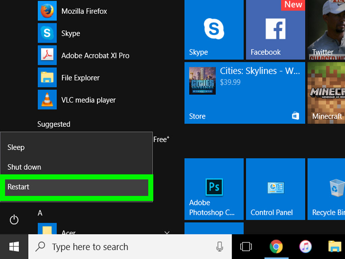
Task: Open the Facebook tile
Action: point(276,30)
